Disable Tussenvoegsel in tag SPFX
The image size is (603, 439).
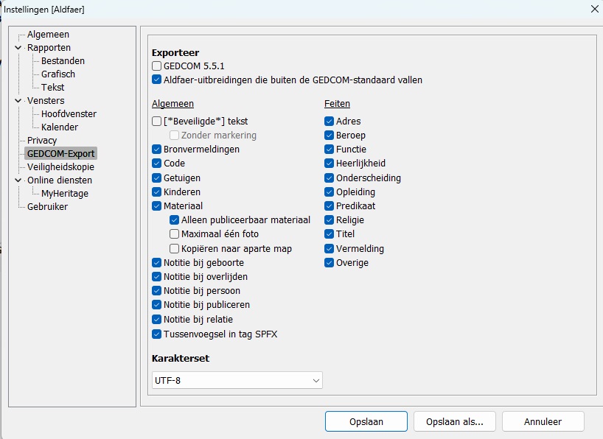[157, 334]
